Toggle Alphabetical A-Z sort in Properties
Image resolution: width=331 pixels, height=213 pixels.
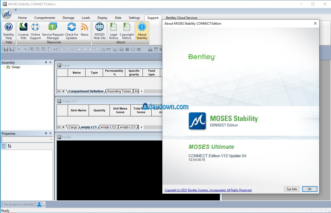tap(10, 146)
